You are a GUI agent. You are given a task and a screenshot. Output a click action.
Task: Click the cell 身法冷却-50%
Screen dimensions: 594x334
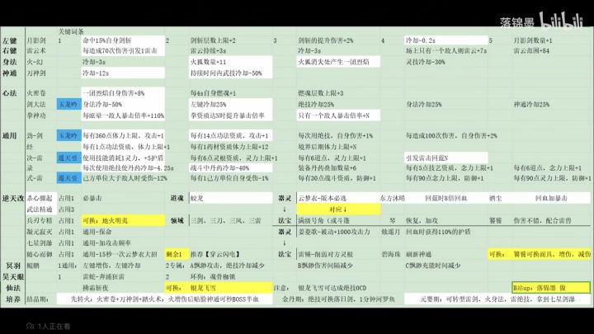tap(123, 104)
